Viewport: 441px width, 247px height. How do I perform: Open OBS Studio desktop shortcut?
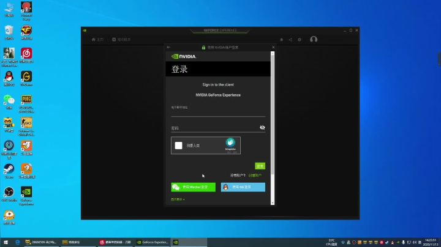pyautogui.click(x=9, y=194)
